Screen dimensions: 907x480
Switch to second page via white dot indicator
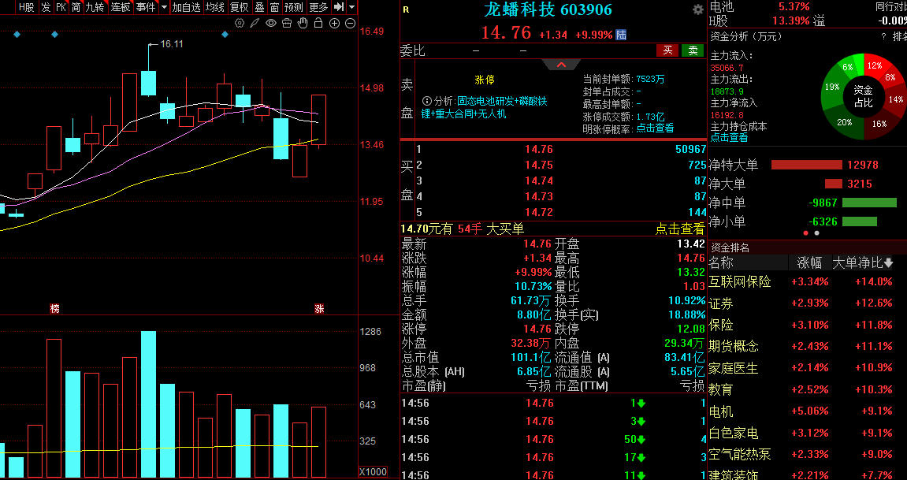pyautogui.click(x=816, y=233)
